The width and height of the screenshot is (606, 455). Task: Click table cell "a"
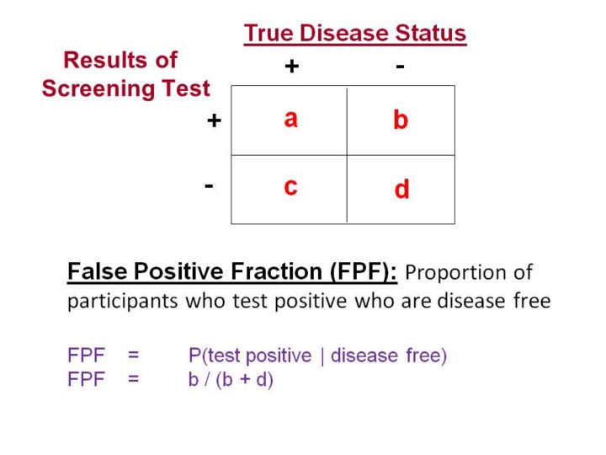[290, 120]
